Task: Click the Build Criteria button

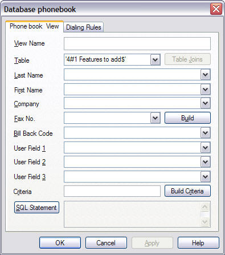Action: pos(187,191)
